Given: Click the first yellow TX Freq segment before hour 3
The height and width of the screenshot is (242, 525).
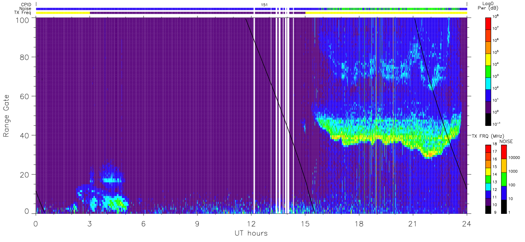Looking at the screenshot, I should [63, 13].
